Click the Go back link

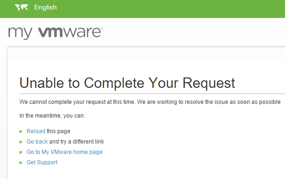(37, 141)
